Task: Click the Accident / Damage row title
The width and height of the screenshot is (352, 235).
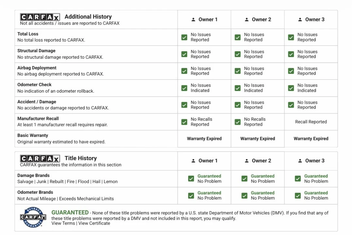Action: [x=37, y=102]
